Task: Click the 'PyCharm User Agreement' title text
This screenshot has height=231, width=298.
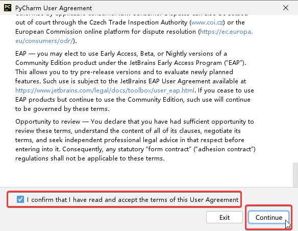Action: coord(54,8)
